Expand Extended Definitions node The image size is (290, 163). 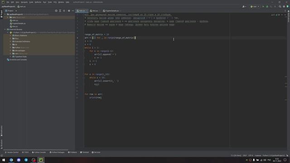coord(10,41)
